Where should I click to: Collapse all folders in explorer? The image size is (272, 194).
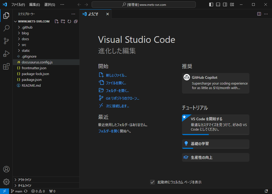pyautogui.click(x=76, y=21)
